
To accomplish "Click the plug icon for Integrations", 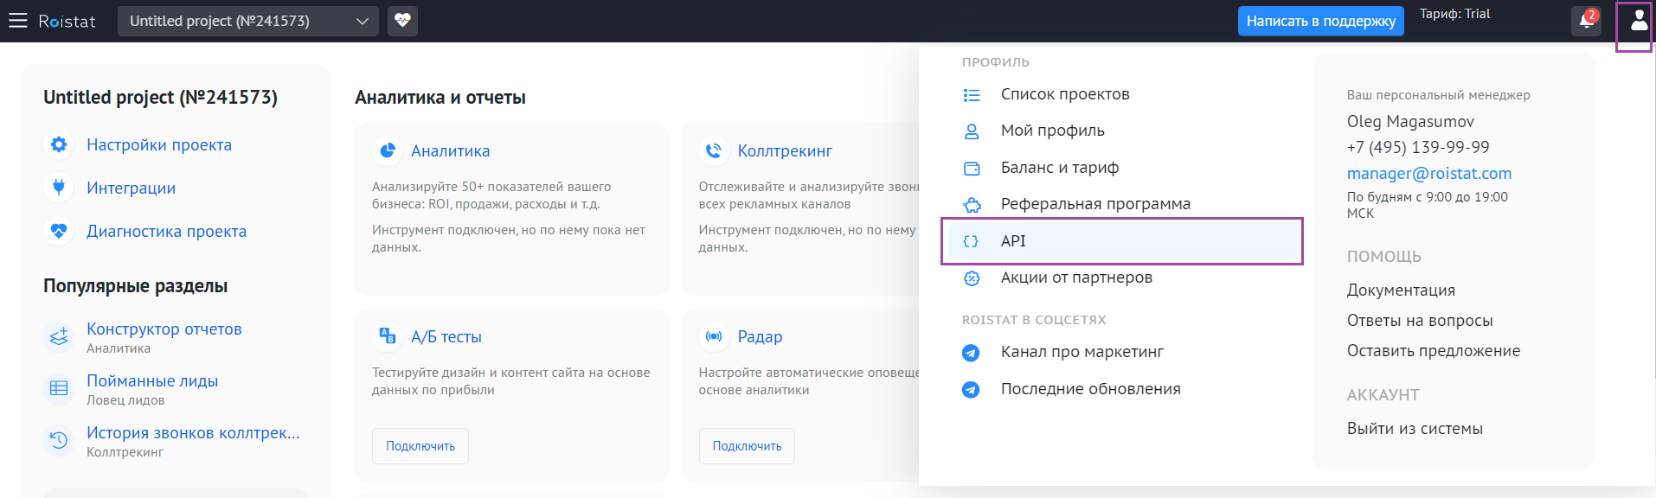I will (59, 188).
